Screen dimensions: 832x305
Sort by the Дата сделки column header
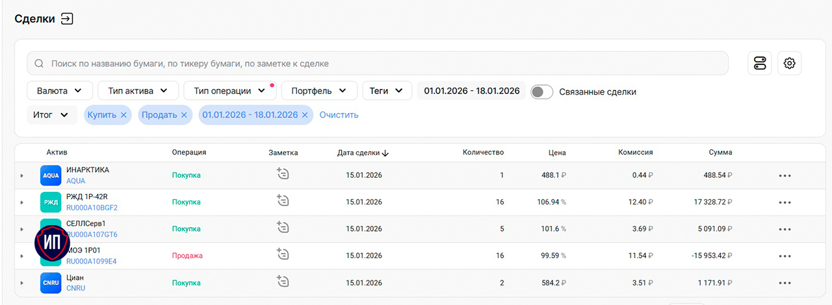click(363, 152)
